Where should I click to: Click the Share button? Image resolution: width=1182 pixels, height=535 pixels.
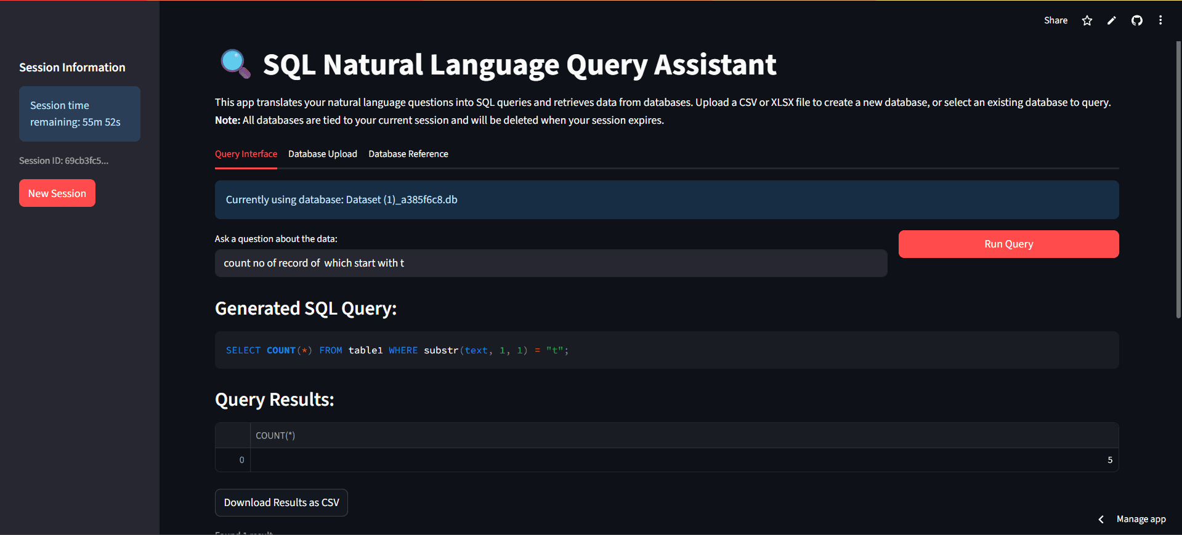point(1056,20)
